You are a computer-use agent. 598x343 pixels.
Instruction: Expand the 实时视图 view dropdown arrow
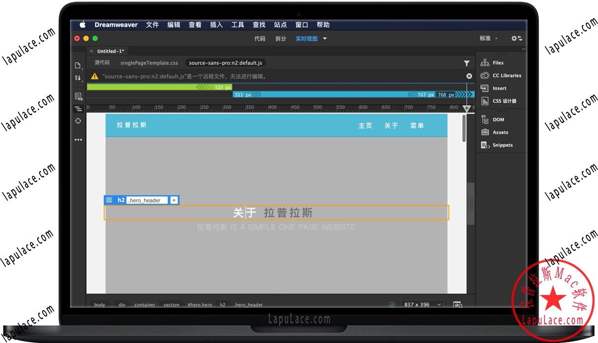click(325, 39)
